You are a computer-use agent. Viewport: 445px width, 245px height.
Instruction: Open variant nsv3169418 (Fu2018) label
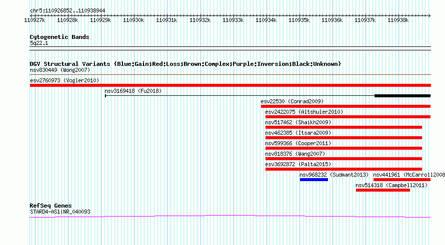(x=133, y=91)
